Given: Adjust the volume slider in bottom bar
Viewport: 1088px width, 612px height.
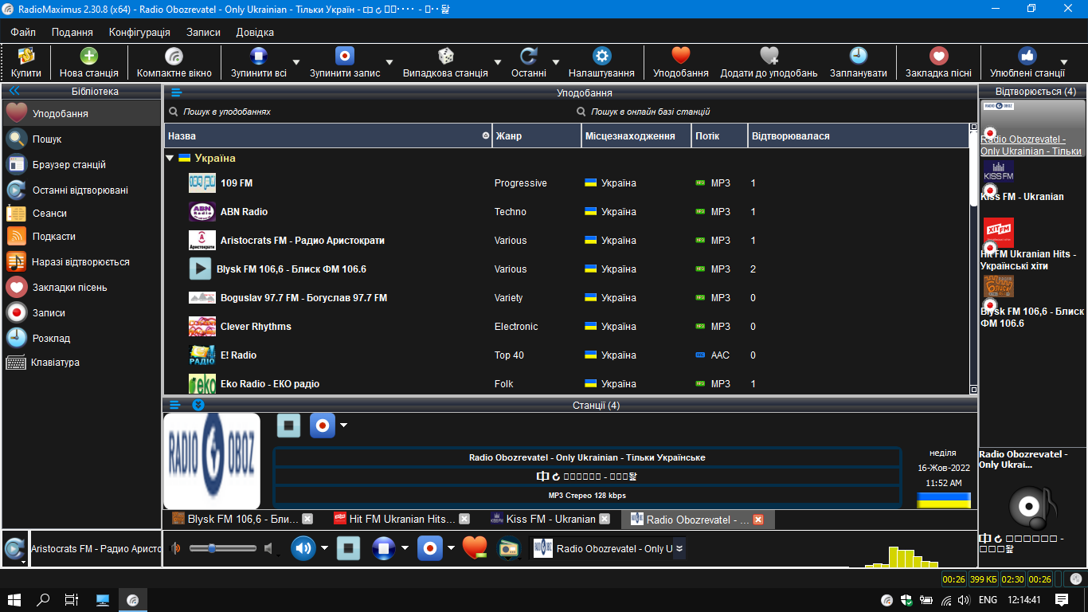Looking at the screenshot, I should 223,548.
